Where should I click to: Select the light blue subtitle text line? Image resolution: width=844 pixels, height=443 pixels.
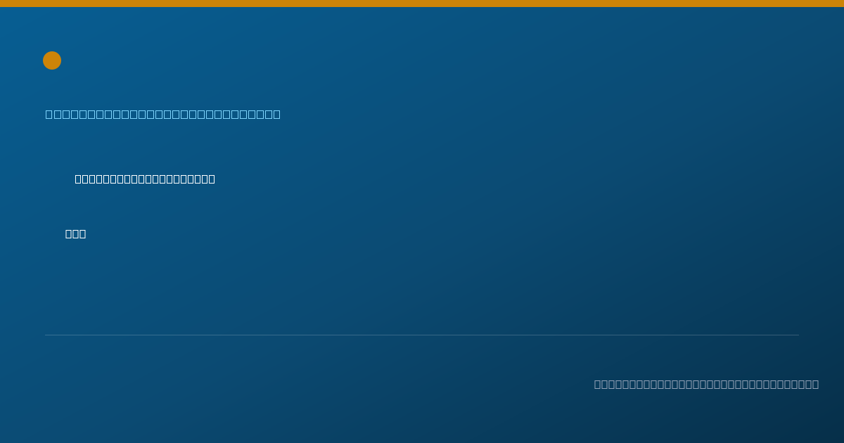[x=163, y=115]
